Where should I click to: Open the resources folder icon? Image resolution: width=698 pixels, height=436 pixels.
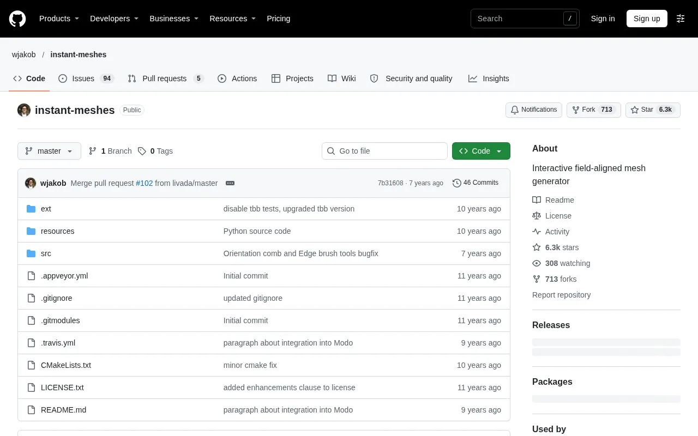pyautogui.click(x=31, y=231)
